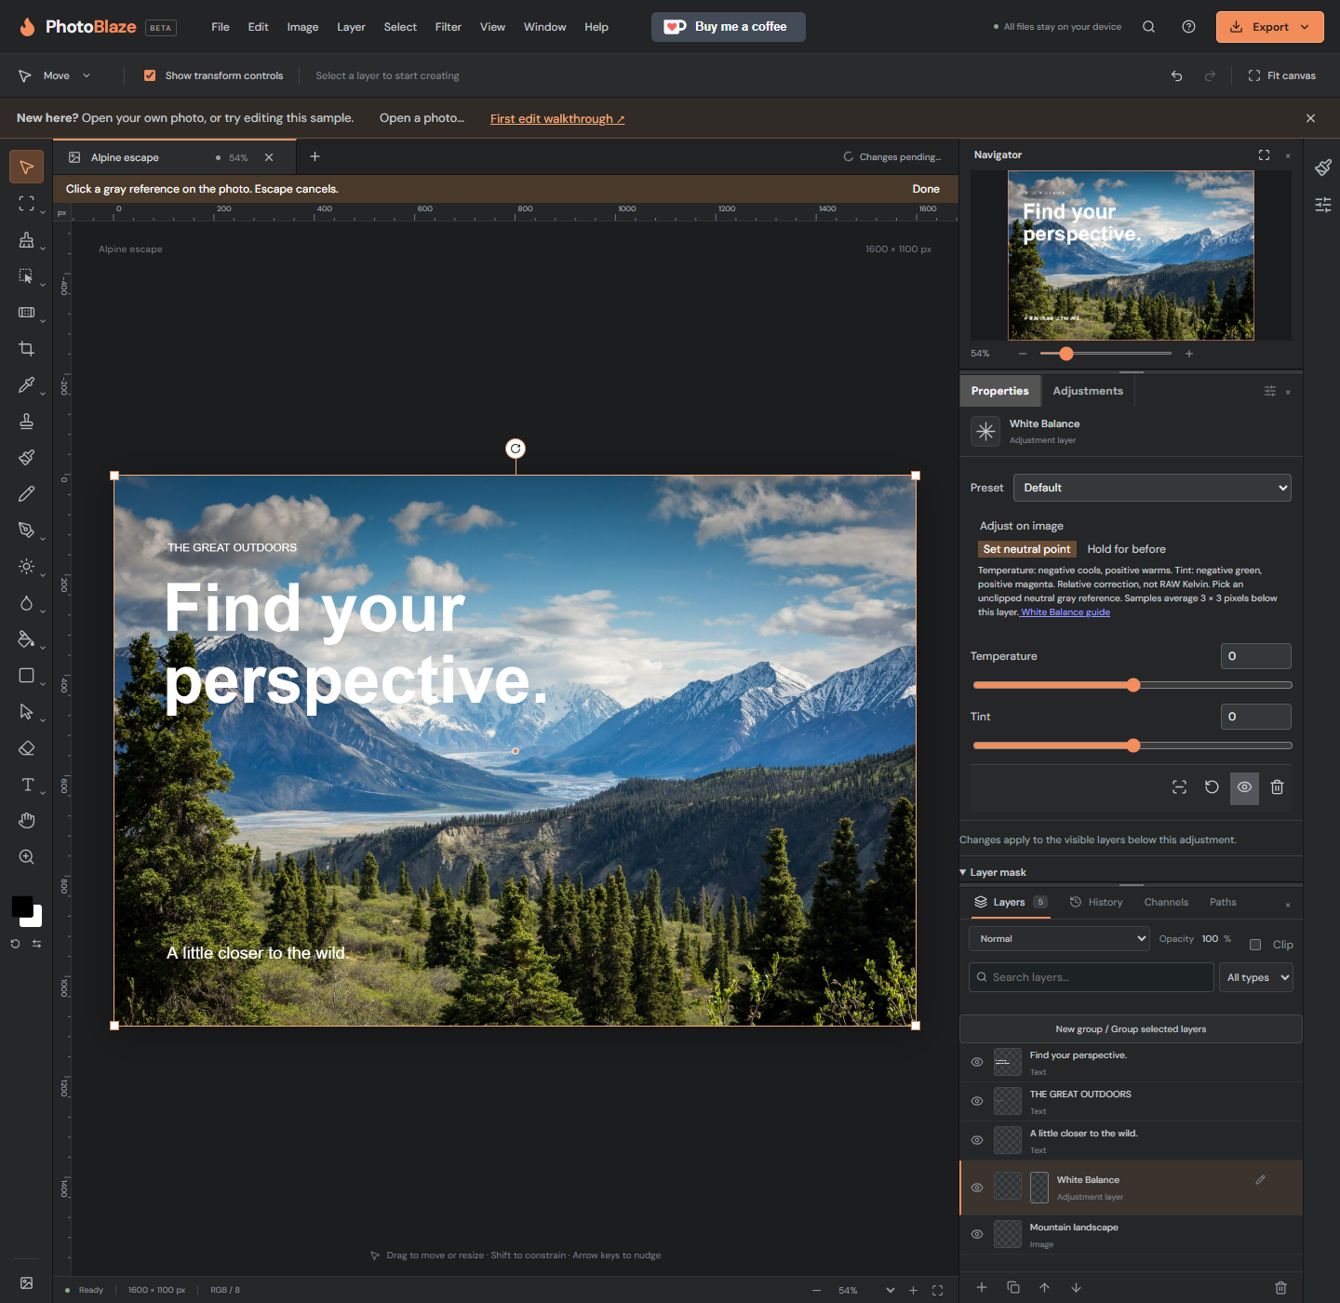Select the Hand pan tool
This screenshot has height=1303, width=1340.
(26, 820)
